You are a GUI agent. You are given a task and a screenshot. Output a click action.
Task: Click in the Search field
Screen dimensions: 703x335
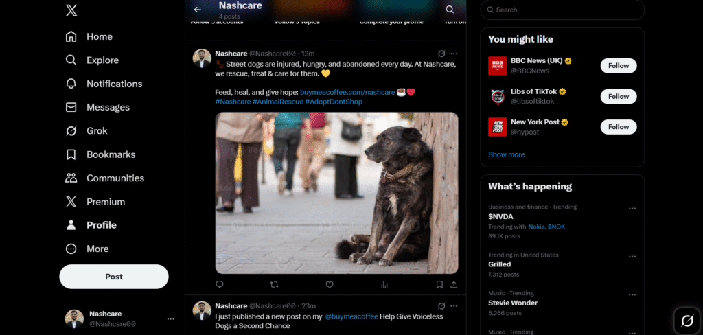coord(562,10)
